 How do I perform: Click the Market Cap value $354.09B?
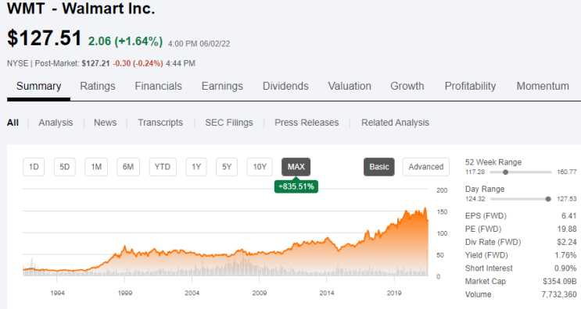(x=560, y=282)
